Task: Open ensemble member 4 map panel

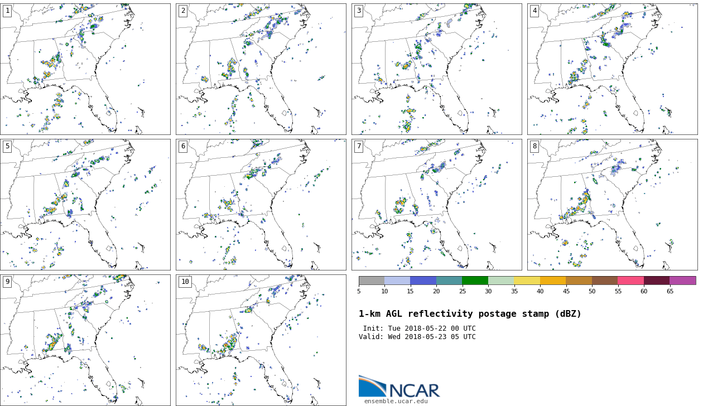Action: pos(613,69)
